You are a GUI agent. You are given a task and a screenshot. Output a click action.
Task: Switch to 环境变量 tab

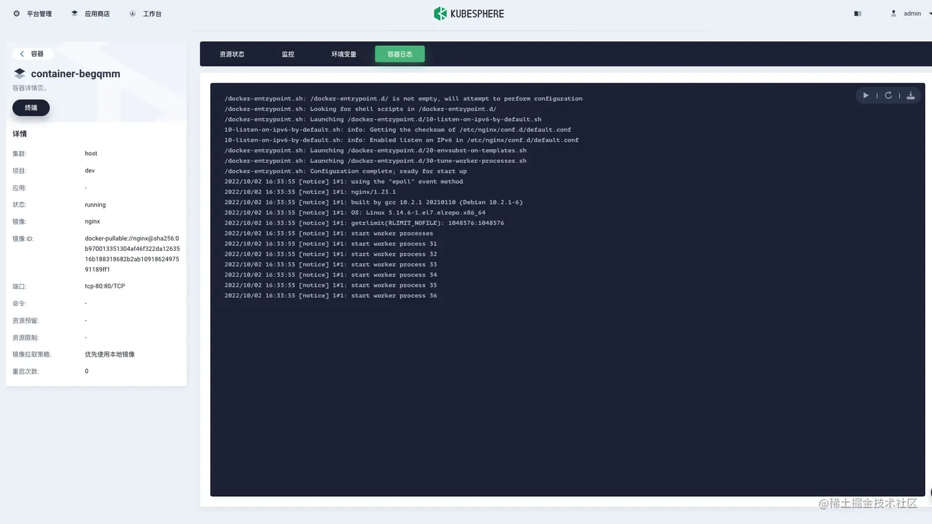pyautogui.click(x=344, y=54)
